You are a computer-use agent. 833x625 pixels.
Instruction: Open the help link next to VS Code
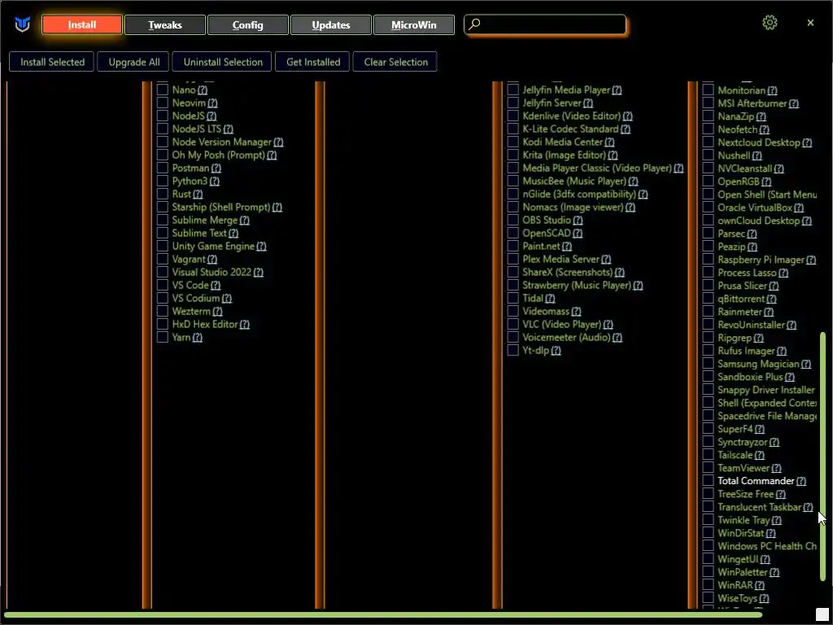click(215, 286)
